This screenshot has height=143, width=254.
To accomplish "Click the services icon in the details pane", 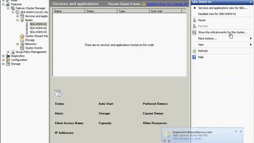I will click(58, 93).
